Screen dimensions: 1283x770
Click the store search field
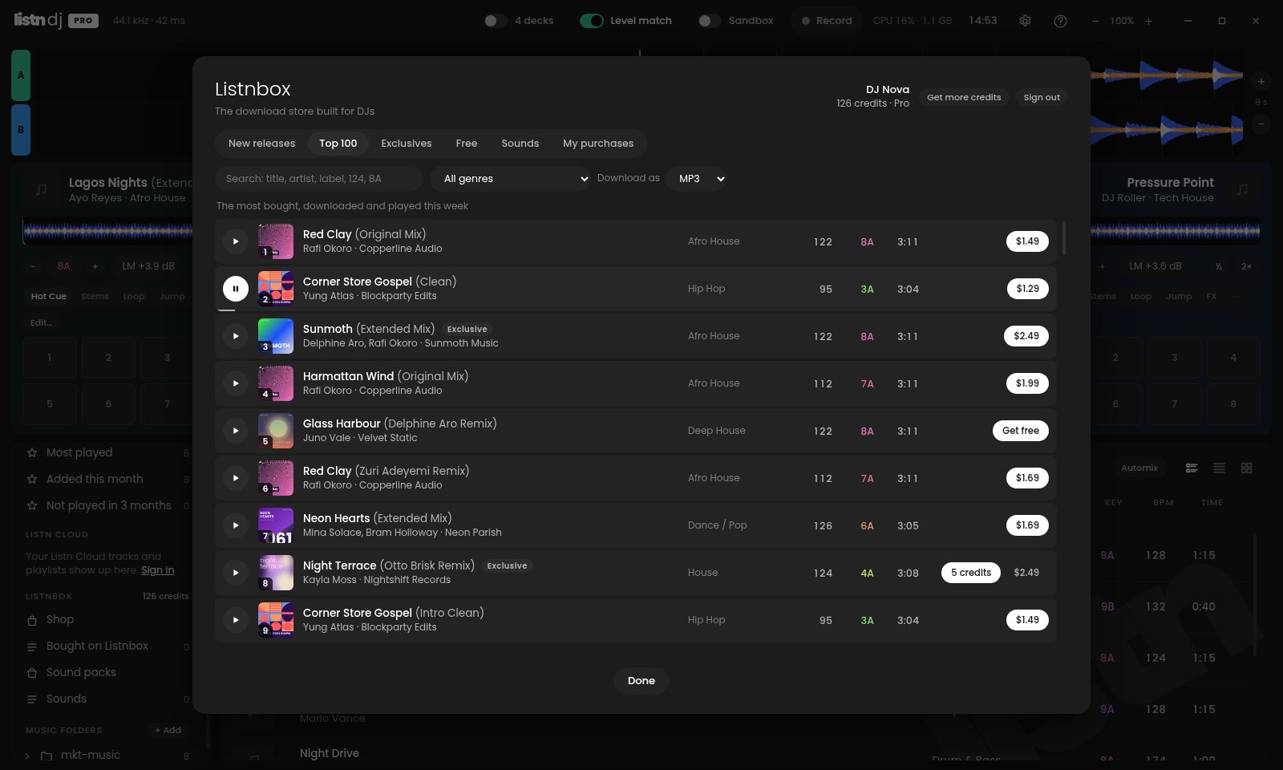coord(319,179)
